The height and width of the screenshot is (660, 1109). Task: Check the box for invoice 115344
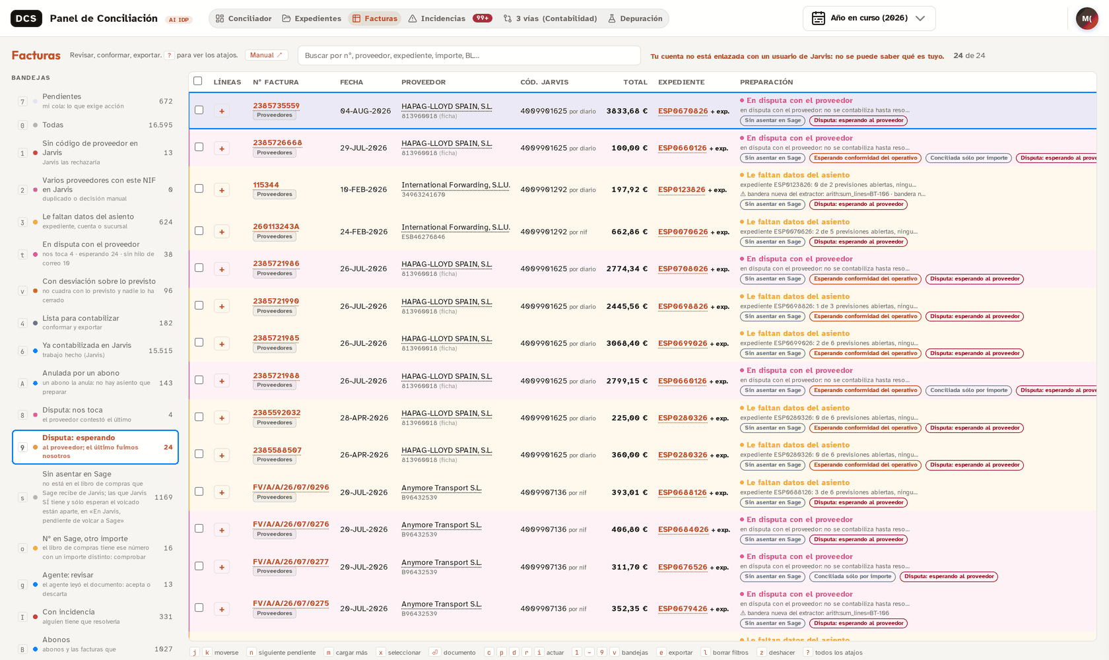[199, 189]
